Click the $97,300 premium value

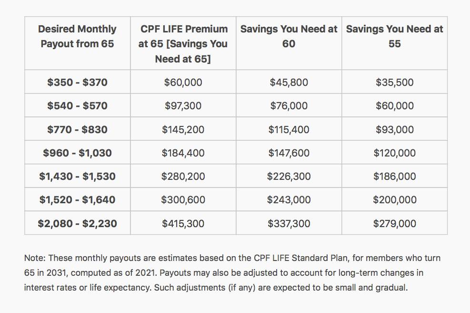click(x=183, y=105)
